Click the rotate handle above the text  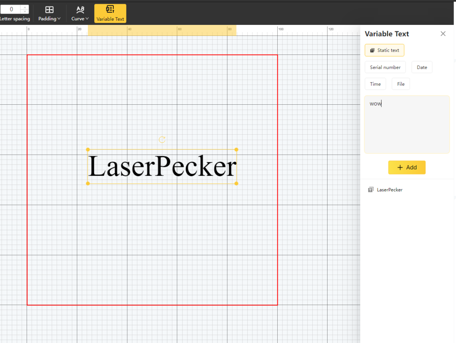tap(162, 140)
